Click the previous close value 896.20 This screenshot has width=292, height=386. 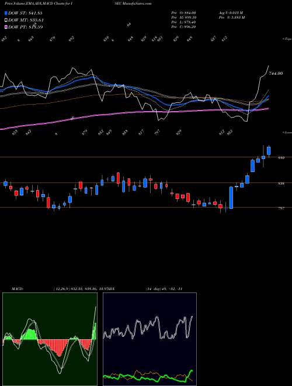pyautogui.click(x=190, y=27)
